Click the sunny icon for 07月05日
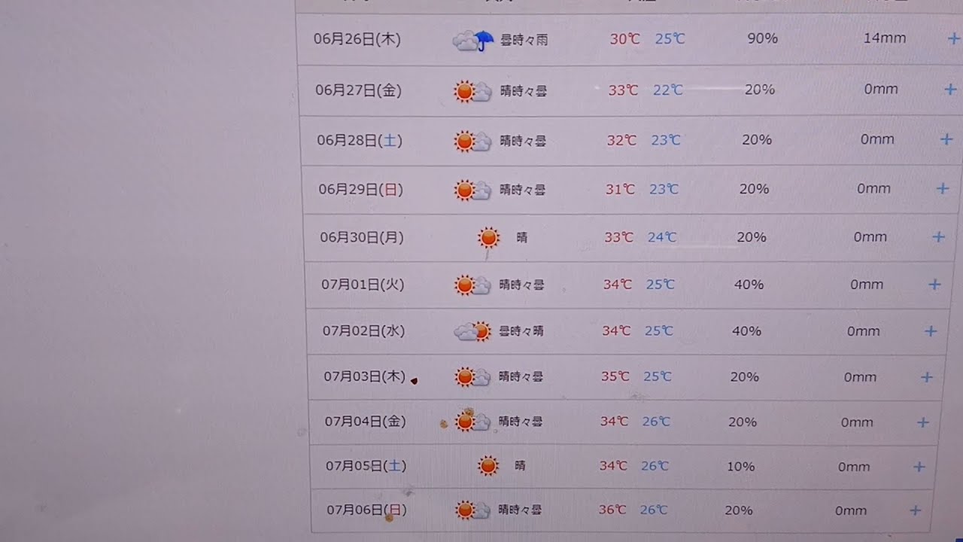Image resolution: width=963 pixels, height=542 pixels. coord(488,466)
